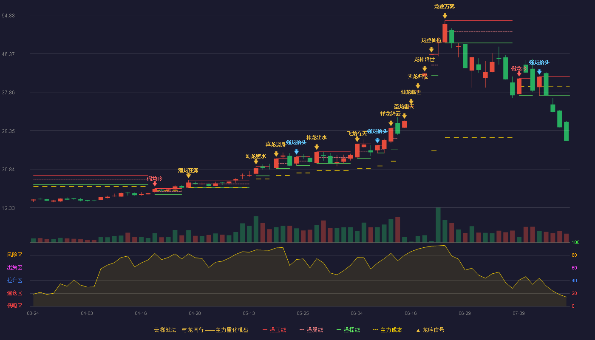Click the 潜龙在渊 signal arrow
This screenshot has width=595, height=340.
point(188,176)
